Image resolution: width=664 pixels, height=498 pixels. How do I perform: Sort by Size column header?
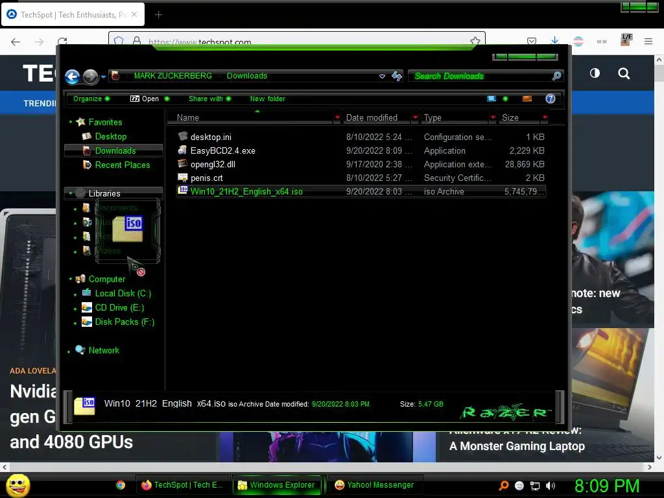[519, 118]
